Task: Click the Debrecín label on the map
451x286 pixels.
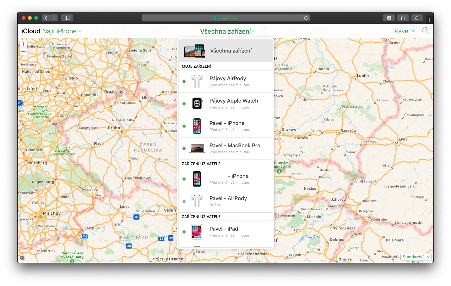Action: [338, 239]
